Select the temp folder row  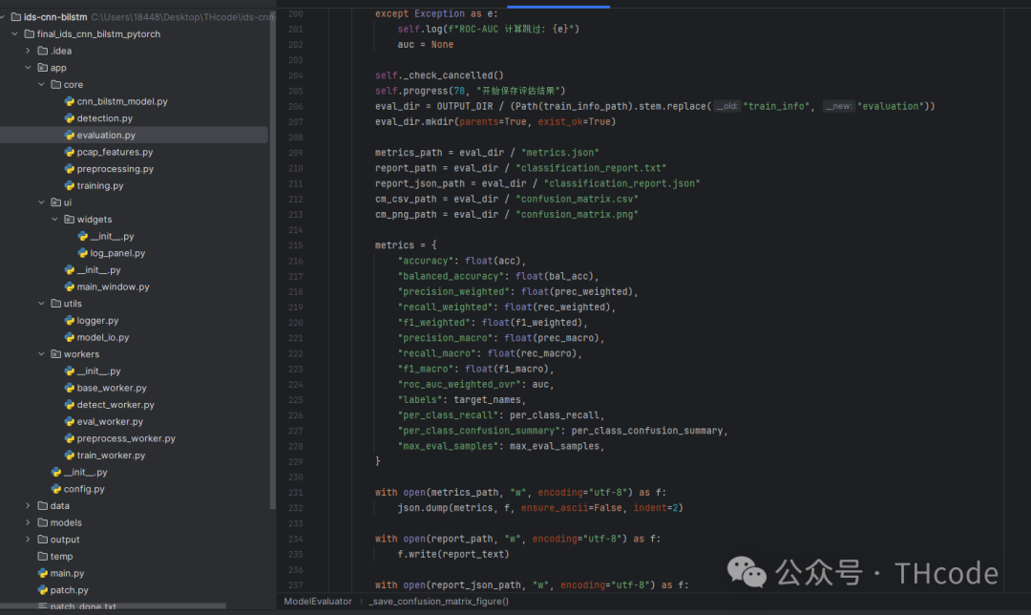(135, 557)
